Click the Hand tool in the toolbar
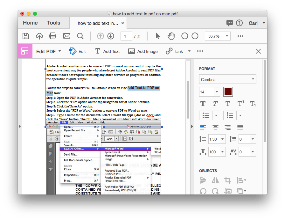 [171, 36]
